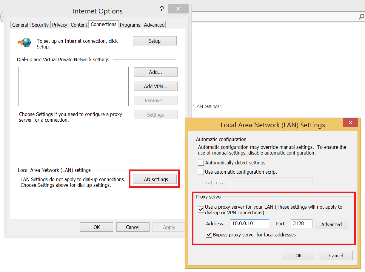Confirm LAN Settings with OK

(298, 256)
